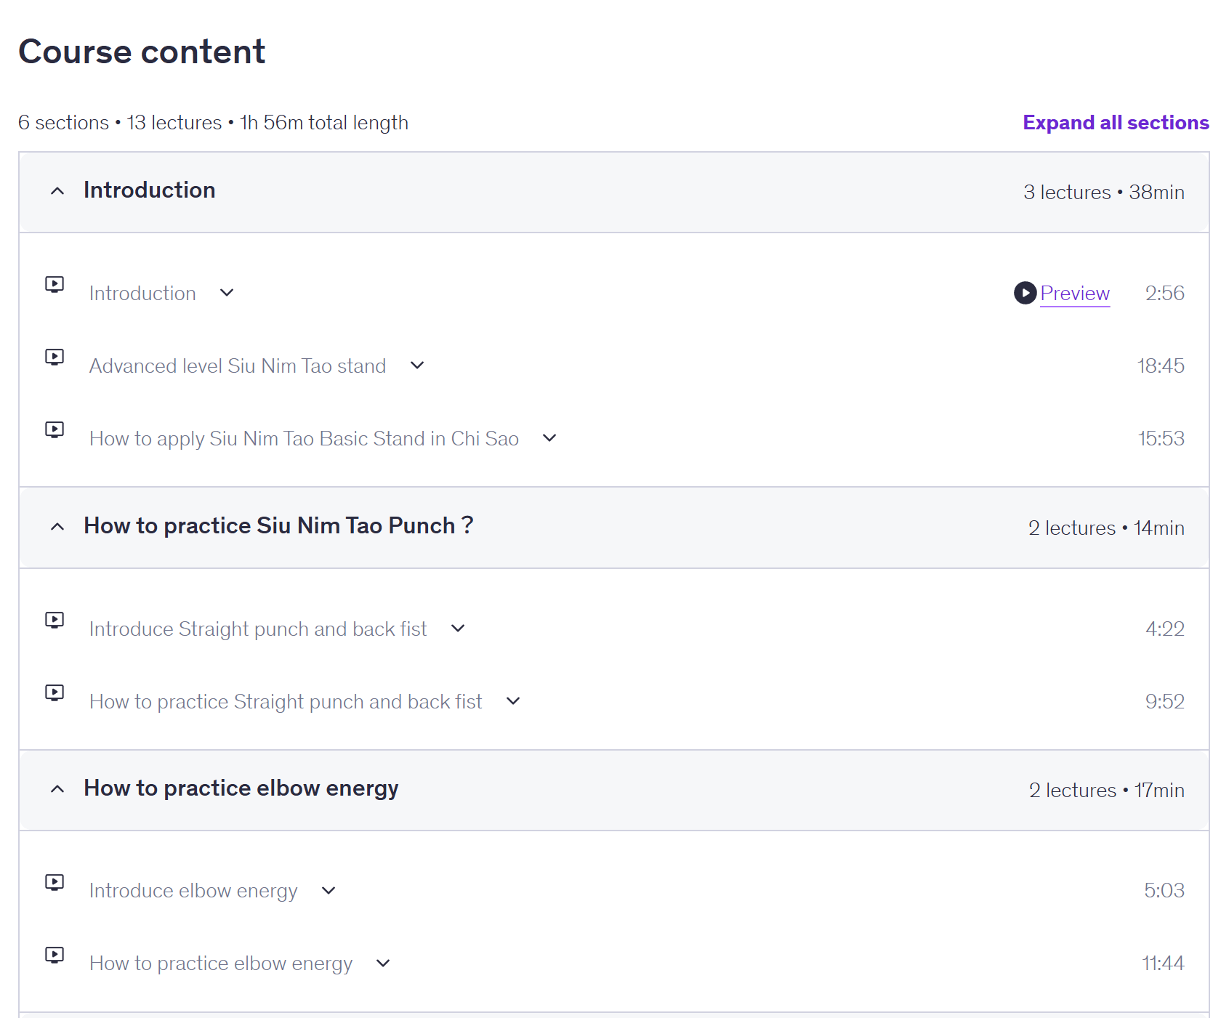Expand chevron next to Introduce elbow energy
This screenshot has width=1221, height=1018.
[329, 891]
